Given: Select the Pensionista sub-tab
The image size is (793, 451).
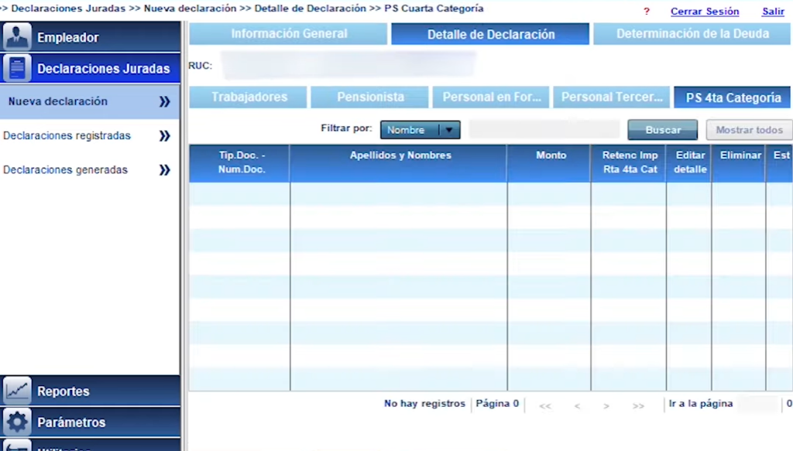Looking at the screenshot, I should click(x=369, y=97).
